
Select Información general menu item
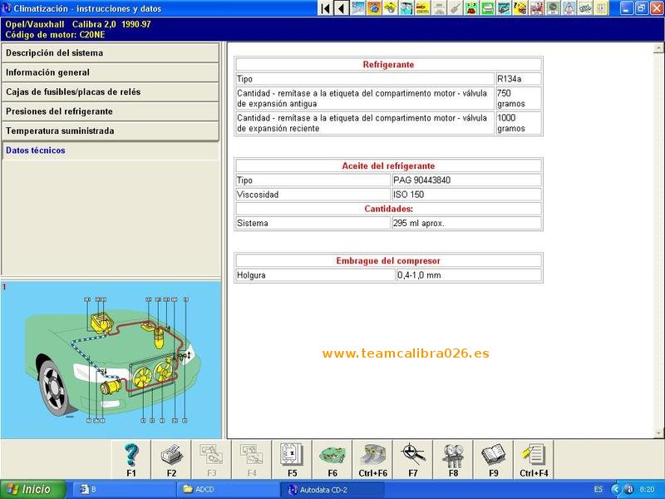(x=110, y=72)
